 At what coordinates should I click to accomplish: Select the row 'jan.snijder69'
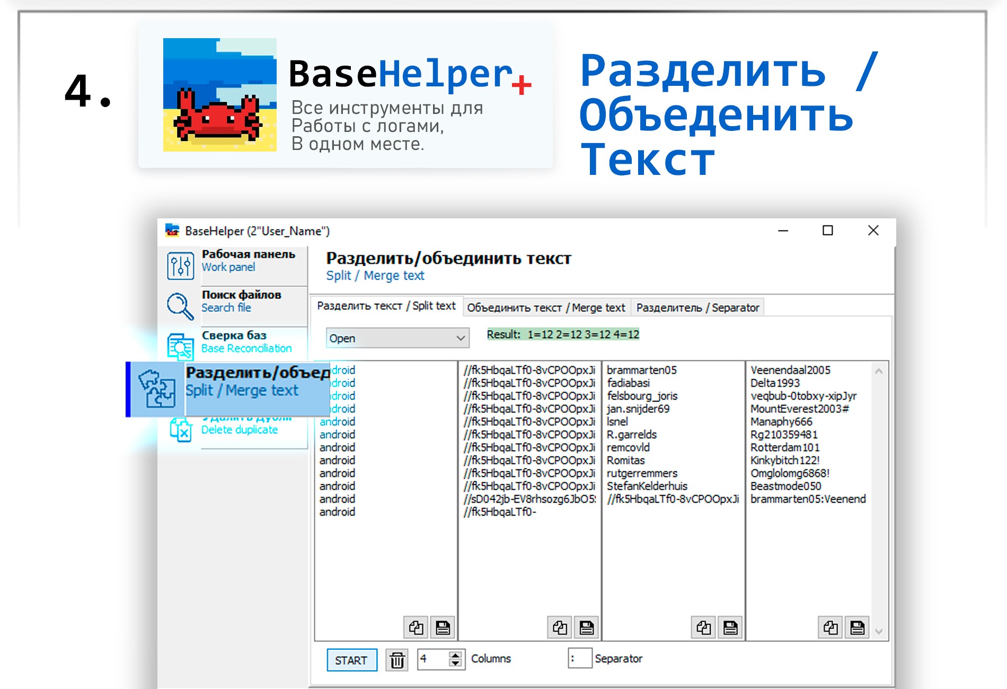point(638,409)
